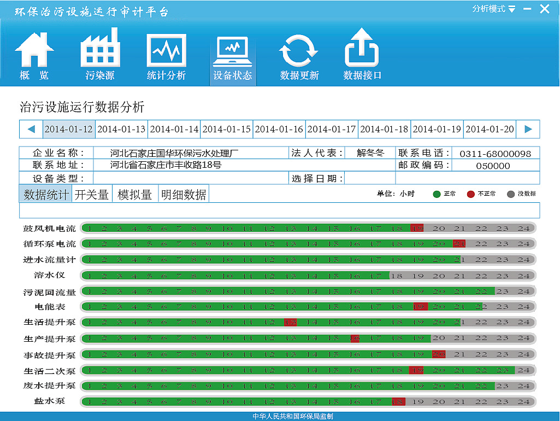
Task: Select the 统计分析 chart icon
Action: (167, 50)
